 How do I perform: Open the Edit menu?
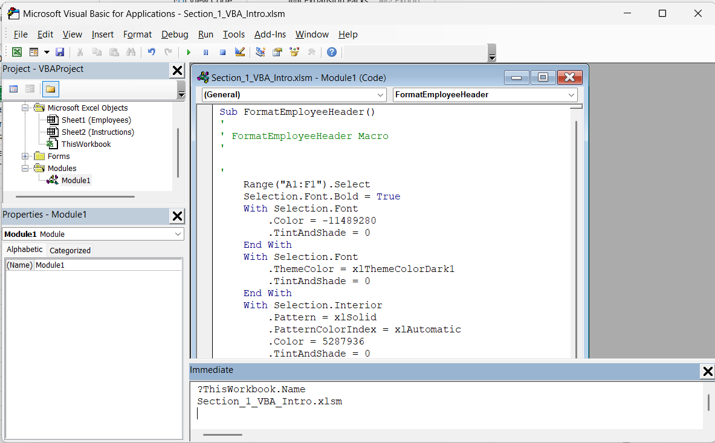pyautogui.click(x=45, y=34)
